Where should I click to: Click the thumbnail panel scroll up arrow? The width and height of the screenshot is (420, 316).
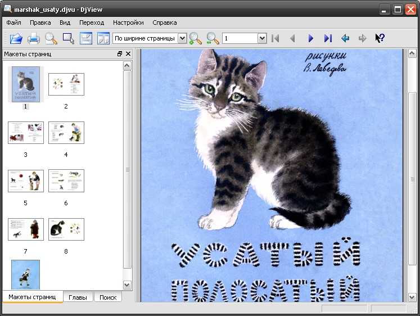click(x=127, y=66)
